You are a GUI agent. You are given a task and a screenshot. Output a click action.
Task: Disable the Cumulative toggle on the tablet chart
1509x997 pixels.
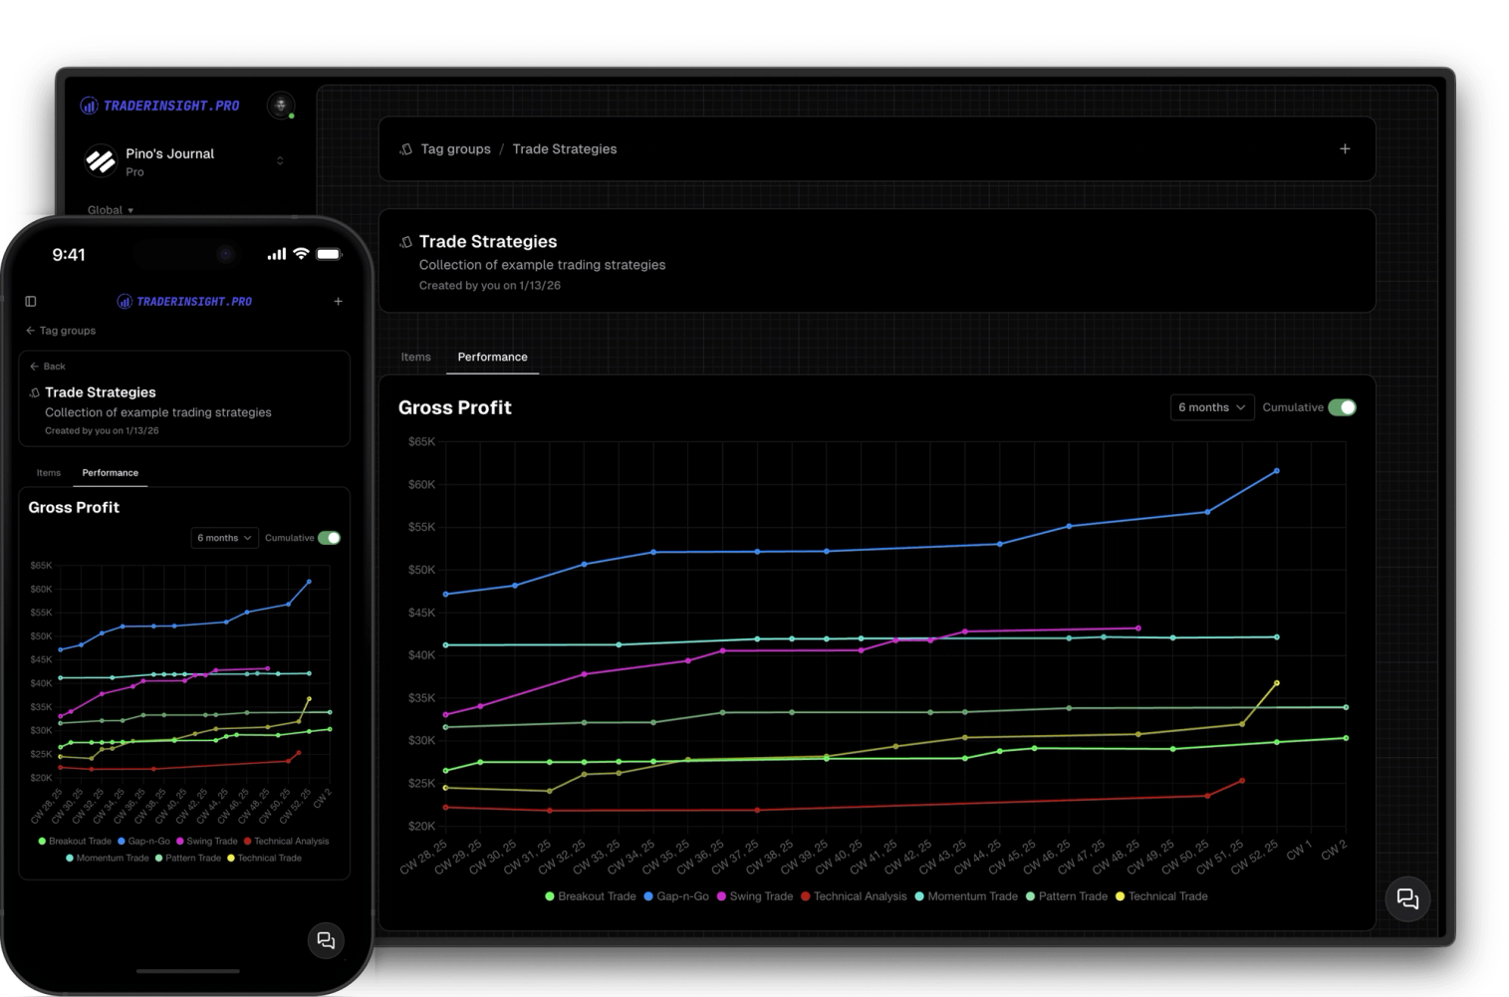point(1341,406)
